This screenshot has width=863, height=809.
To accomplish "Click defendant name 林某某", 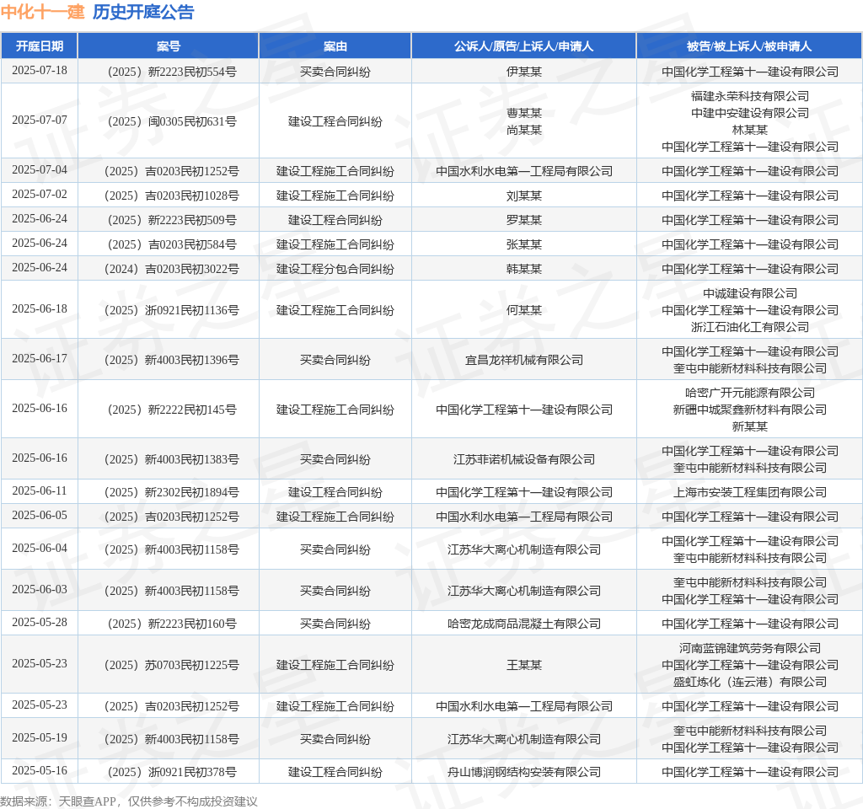I will tap(749, 129).
